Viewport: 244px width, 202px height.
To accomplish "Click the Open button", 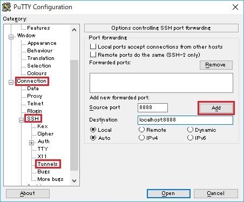I will point(168,193).
